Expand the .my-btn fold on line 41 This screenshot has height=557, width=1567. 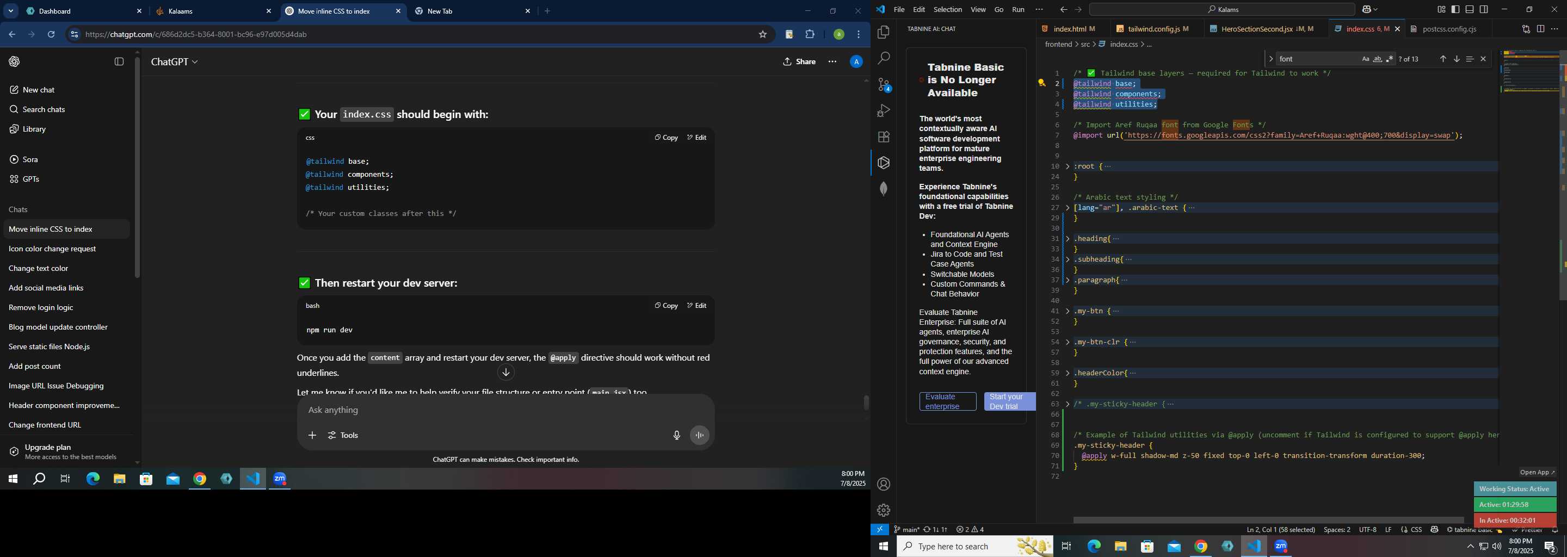(x=1068, y=311)
